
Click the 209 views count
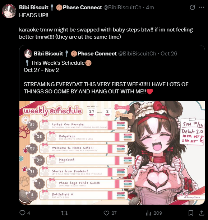point(158,213)
